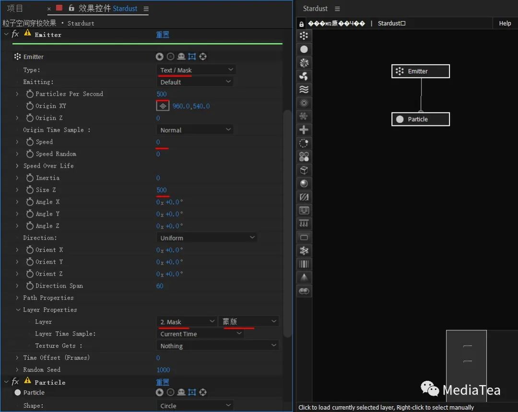Screen dimensions: 518x412
Task: Click the dome icon in Particle row
Action: (x=181, y=392)
